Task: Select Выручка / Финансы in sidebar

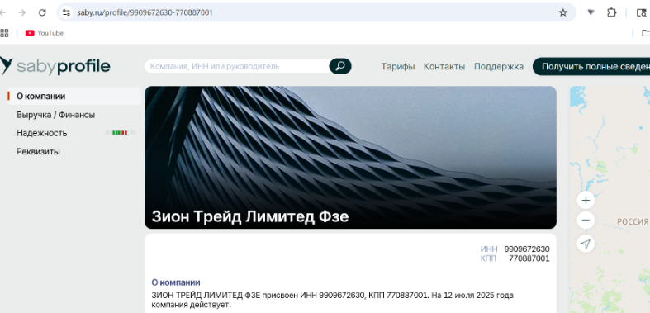Action: pyautogui.click(x=55, y=115)
